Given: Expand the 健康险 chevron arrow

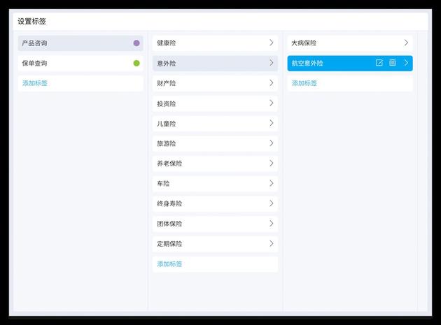Looking at the screenshot, I should [x=272, y=43].
